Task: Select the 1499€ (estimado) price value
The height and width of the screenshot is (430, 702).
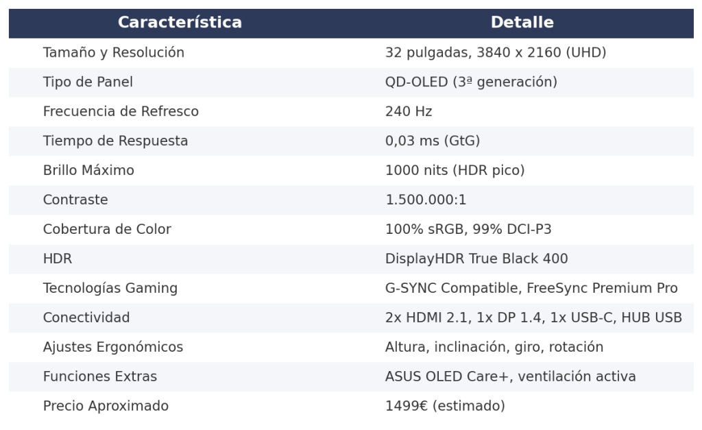Action: [445, 406]
